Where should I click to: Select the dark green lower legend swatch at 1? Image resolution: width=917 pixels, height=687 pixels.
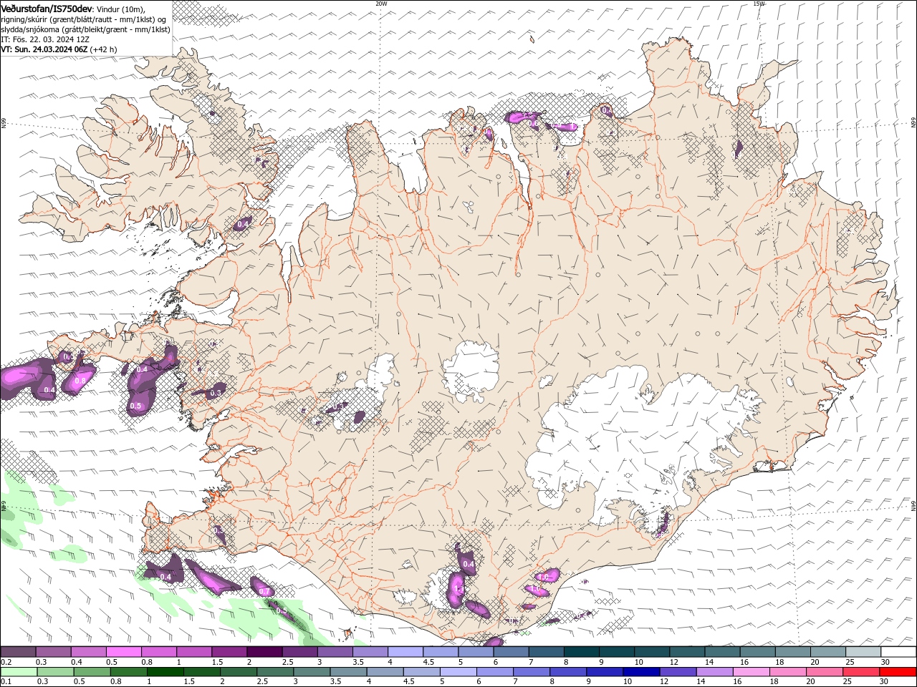click(165, 672)
